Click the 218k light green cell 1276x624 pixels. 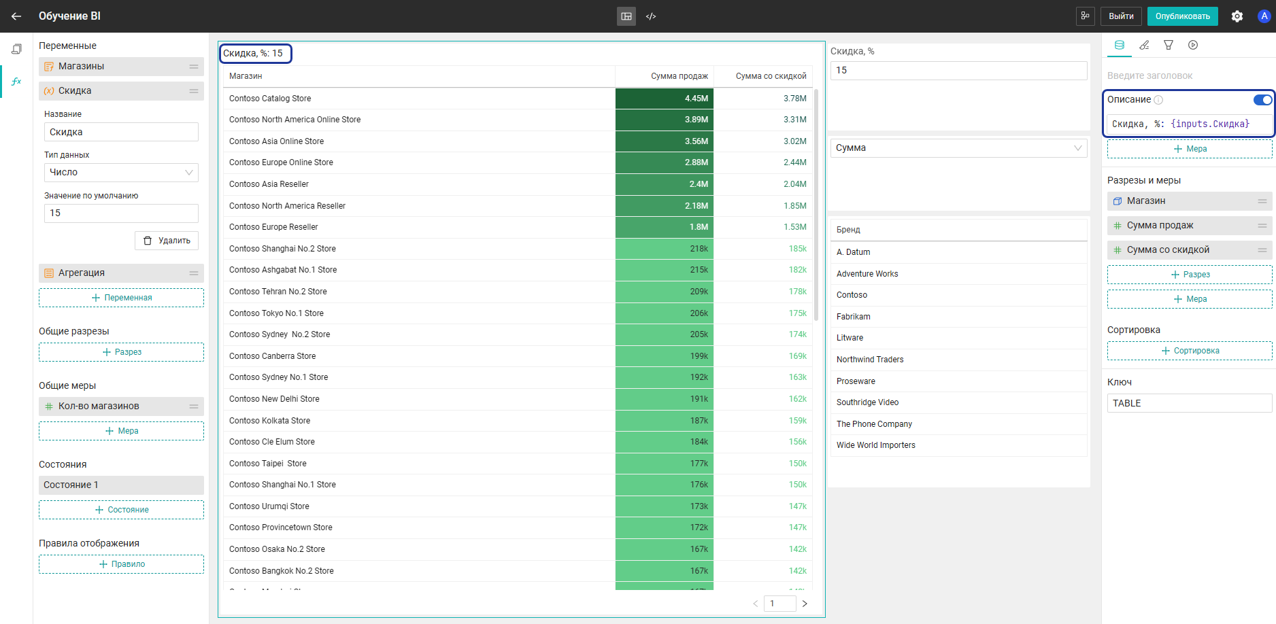click(665, 249)
